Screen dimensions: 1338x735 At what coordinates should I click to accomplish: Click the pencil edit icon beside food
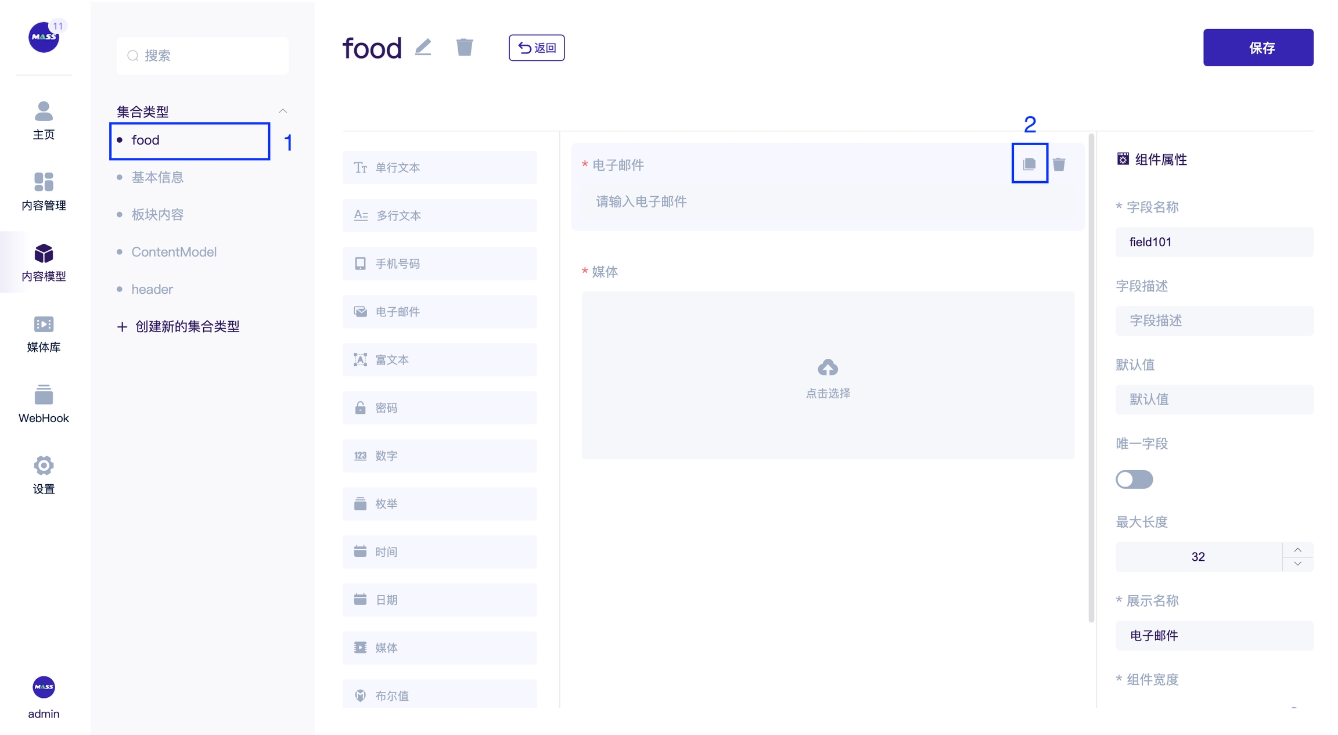click(423, 47)
